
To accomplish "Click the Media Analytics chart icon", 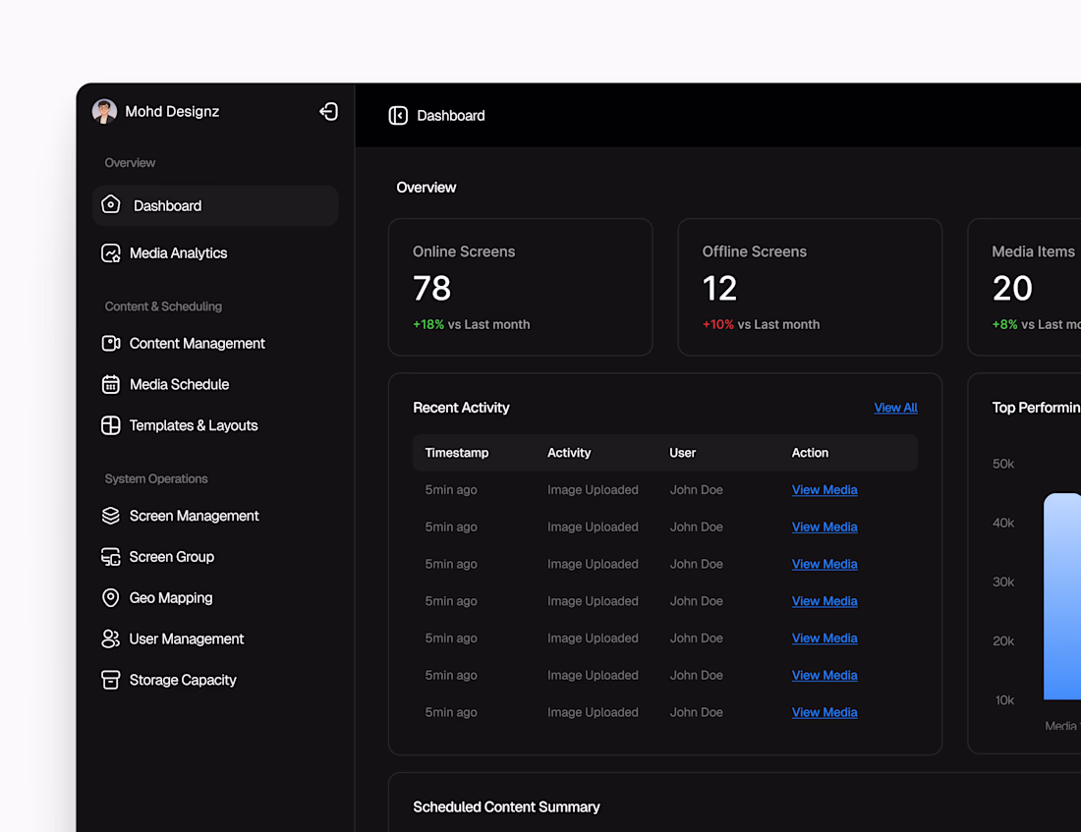I will coord(111,253).
